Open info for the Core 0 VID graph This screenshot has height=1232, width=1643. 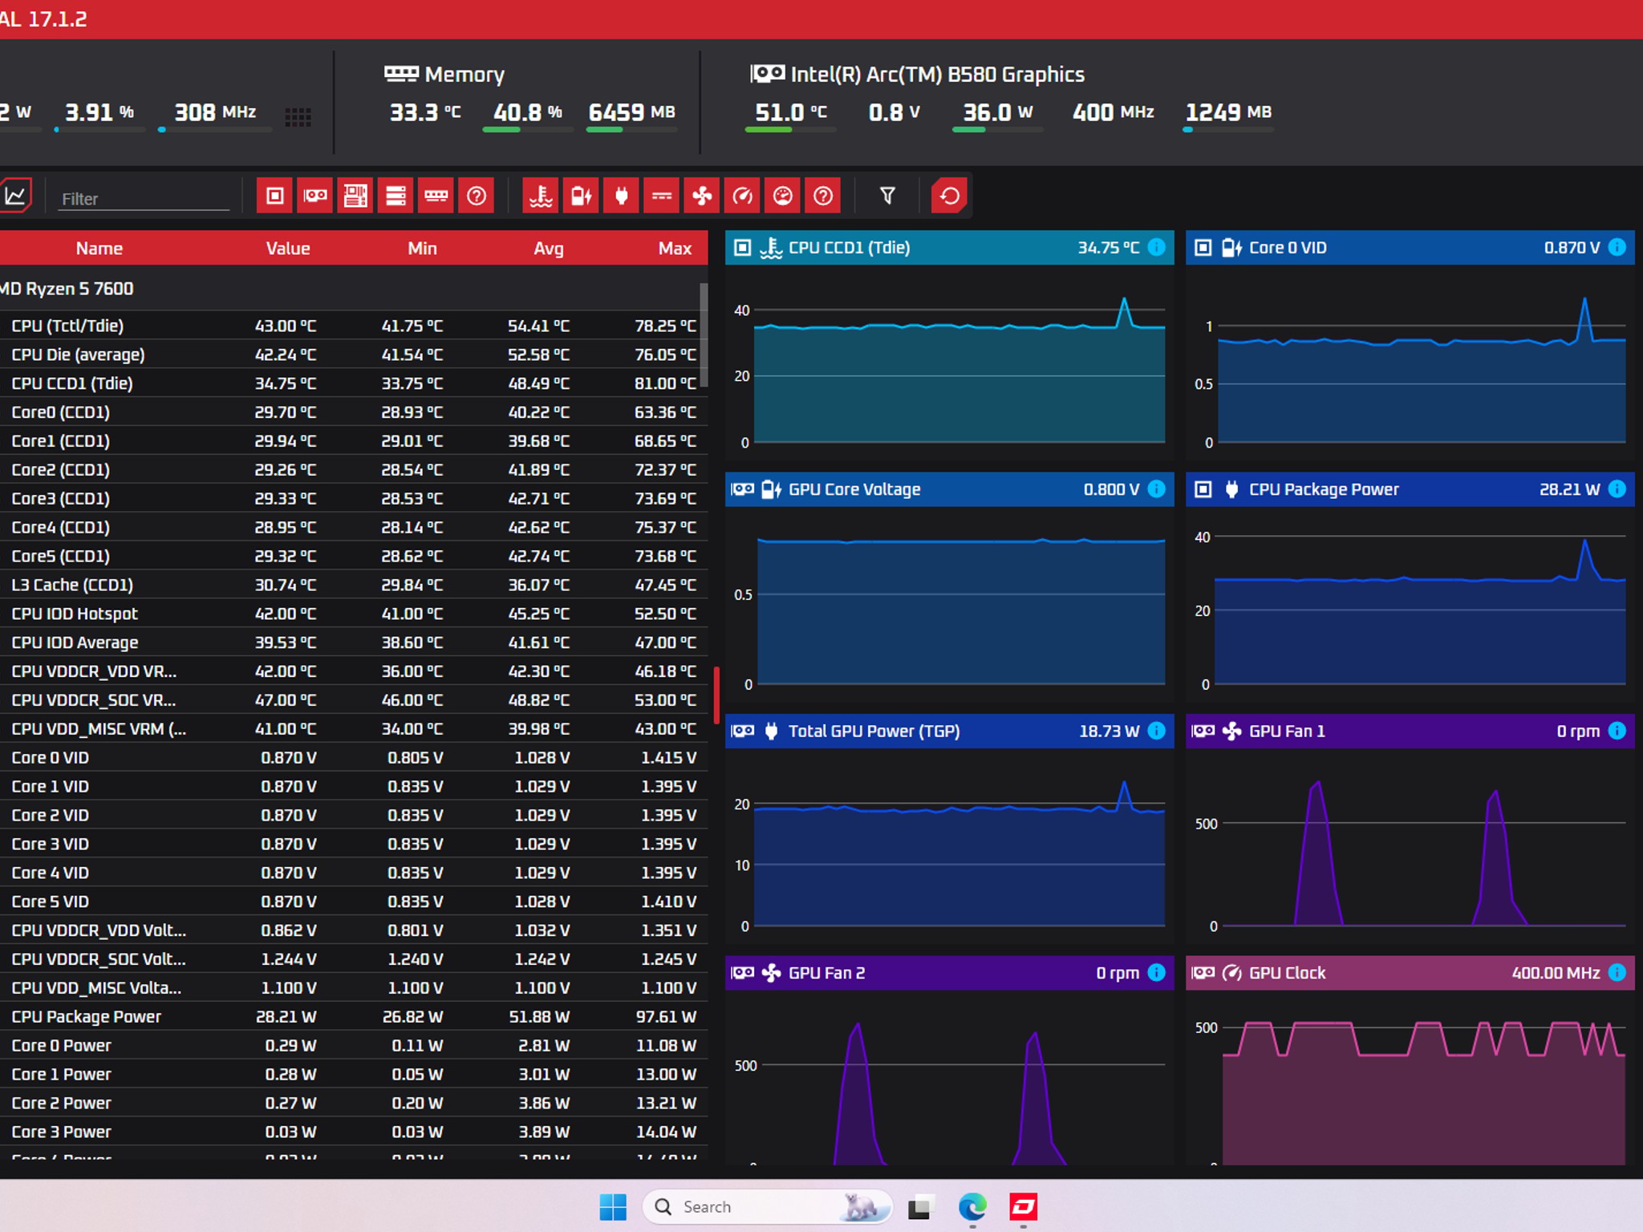click(1617, 247)
